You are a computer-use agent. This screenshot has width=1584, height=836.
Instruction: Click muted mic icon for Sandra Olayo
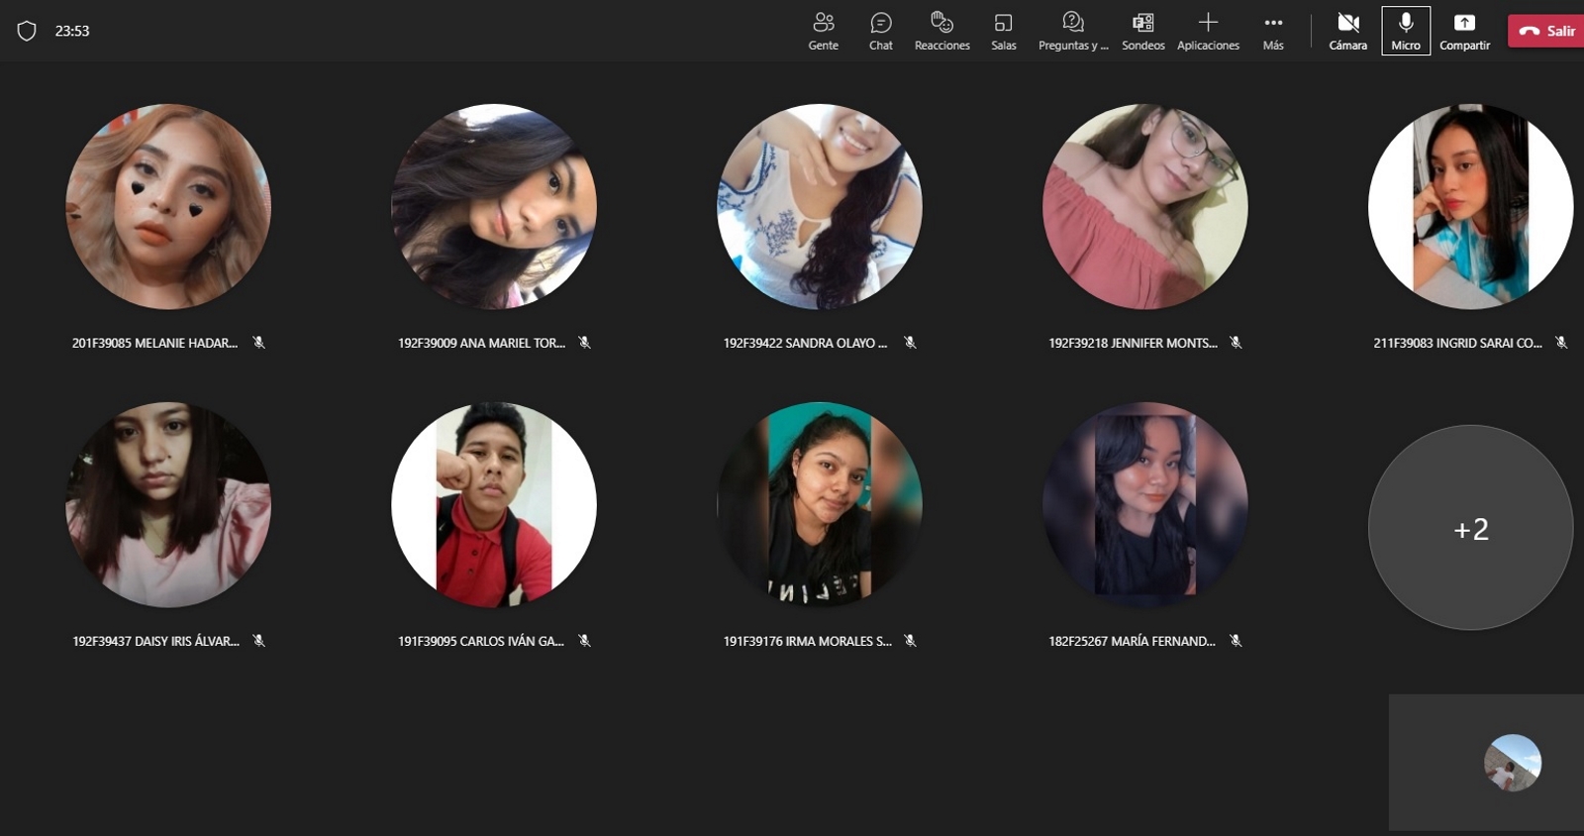pyautogui.click(x=910, y=343)
